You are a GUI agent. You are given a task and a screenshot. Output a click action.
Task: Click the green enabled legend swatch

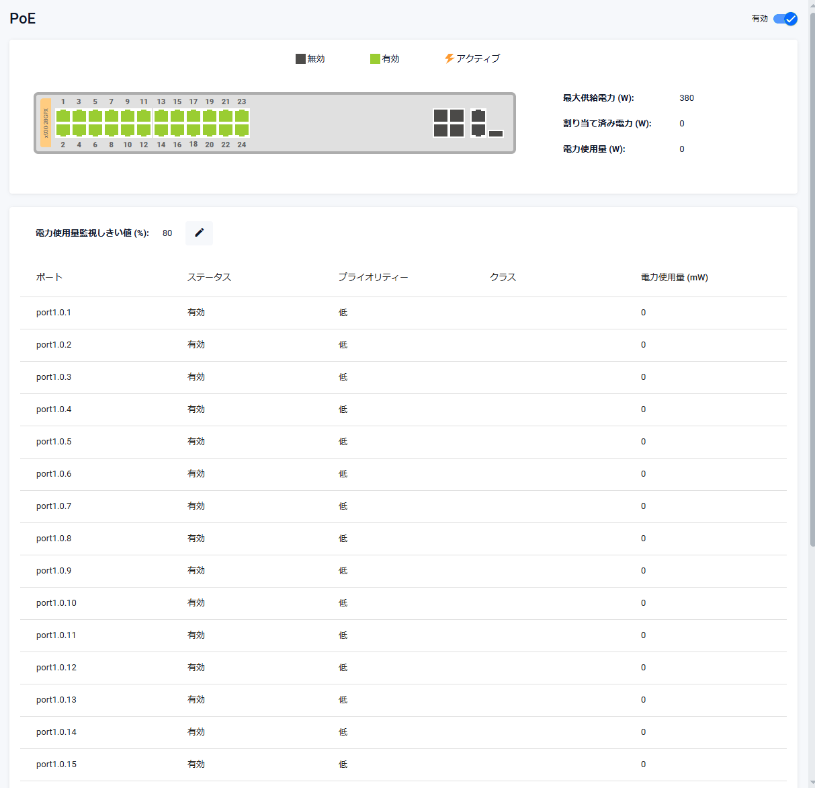375,58
